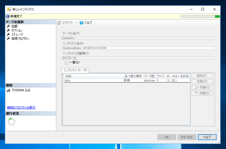Select the date row name cell

(x=94, y=80)
